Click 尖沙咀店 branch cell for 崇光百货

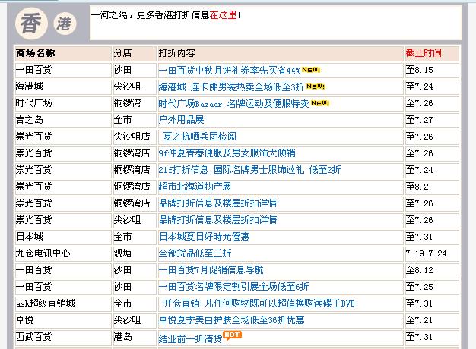coord(135,137)
